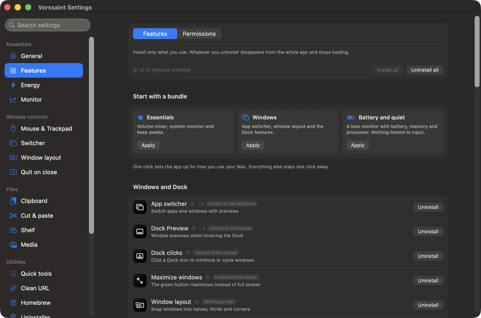Open the Quick tools sparkle icon
Screen dimensions: 481x318
pos(13,274)
